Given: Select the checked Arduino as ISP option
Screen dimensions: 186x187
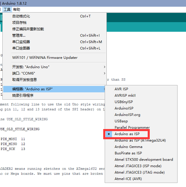Looking at the screenshot, I should pos(141,134).
